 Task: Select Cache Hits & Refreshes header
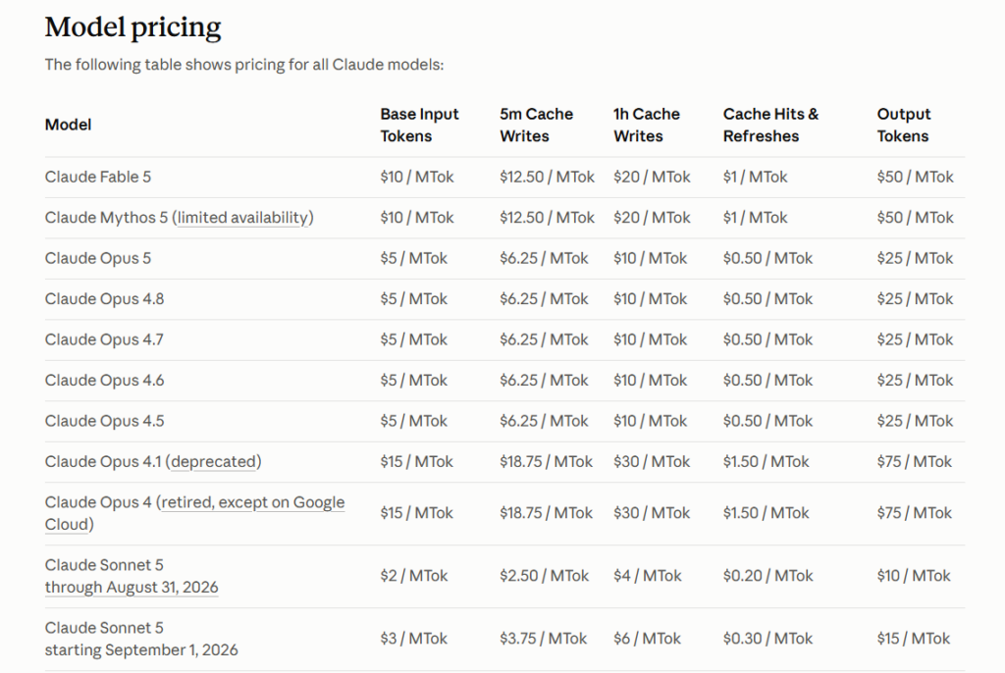pos(770,125)
